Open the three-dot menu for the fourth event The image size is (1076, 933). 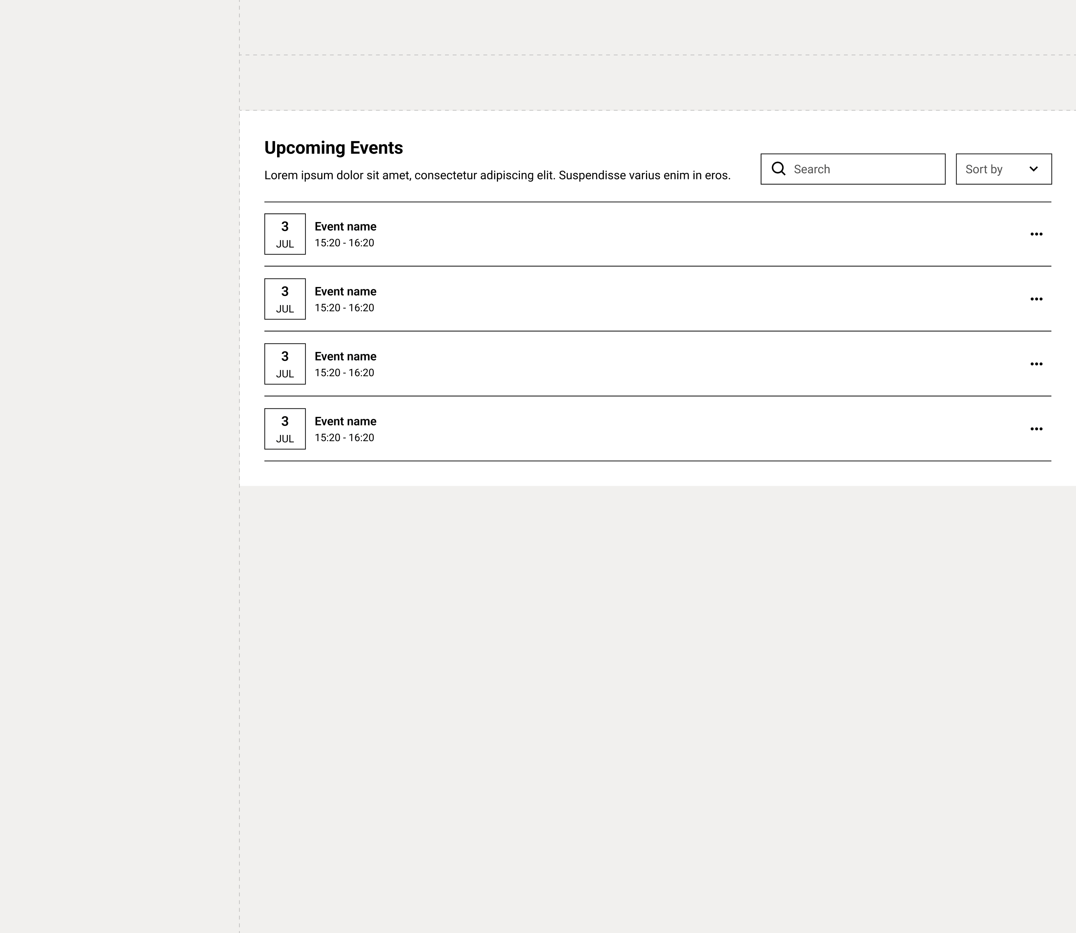(x=1036, y=429)
